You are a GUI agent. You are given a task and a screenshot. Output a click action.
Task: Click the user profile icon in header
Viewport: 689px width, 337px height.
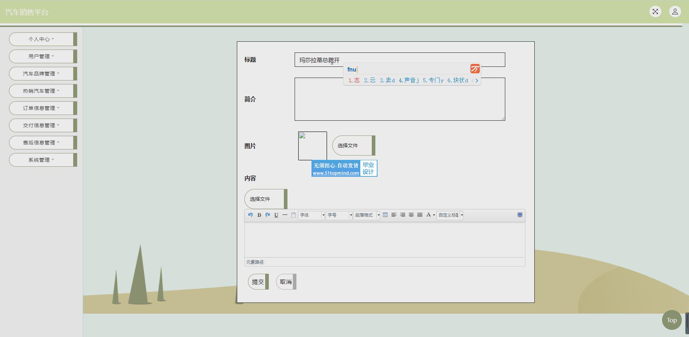click(675, 12)
